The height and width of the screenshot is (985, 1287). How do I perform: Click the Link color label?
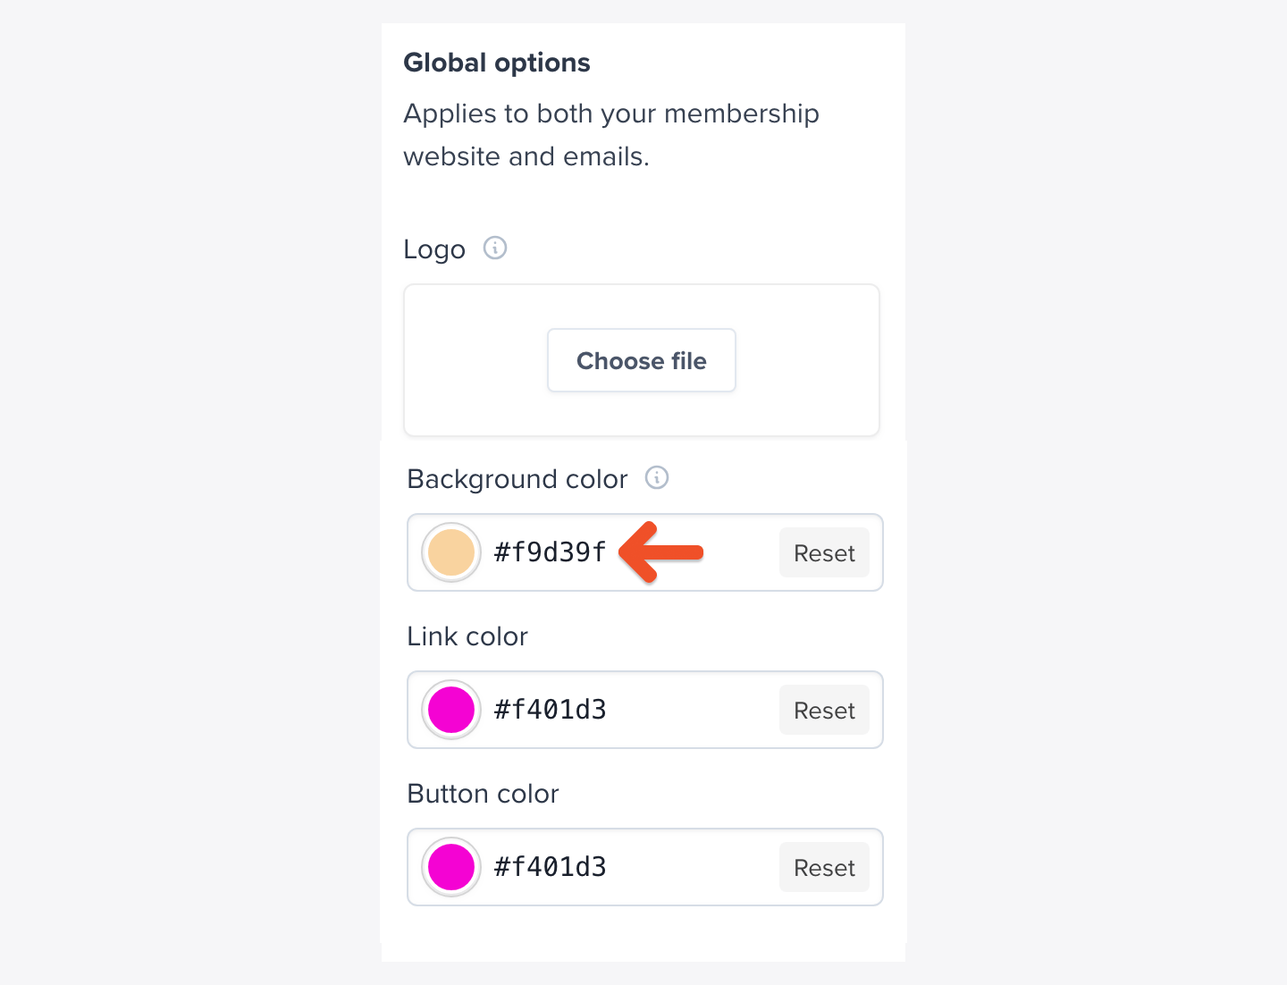(x=467, y=636)
